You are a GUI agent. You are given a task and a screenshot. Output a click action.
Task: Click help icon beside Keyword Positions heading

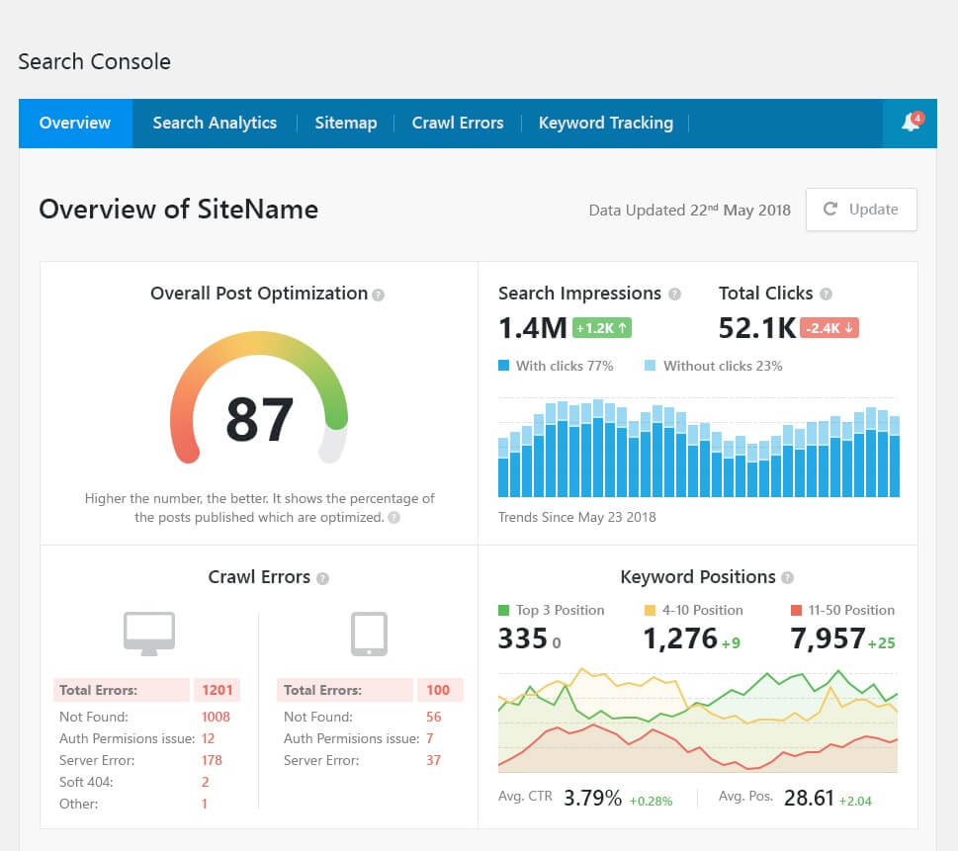point(788,577)
